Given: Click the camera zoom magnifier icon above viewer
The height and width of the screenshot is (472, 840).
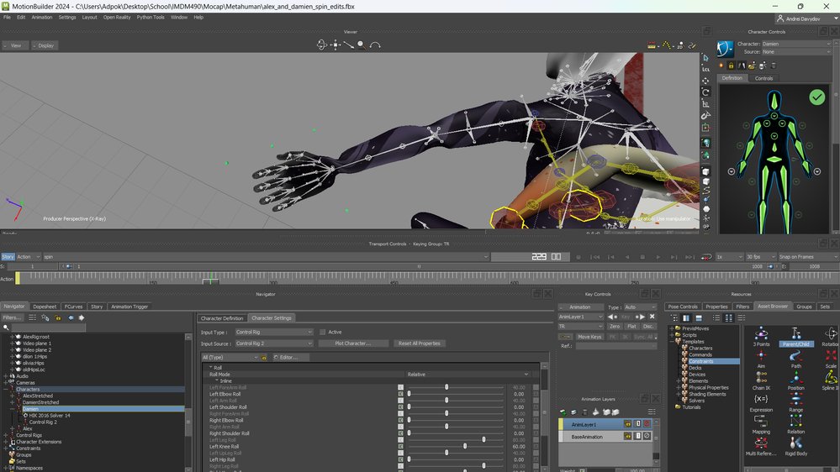Looking at the screenshot, I should (362, 45).
